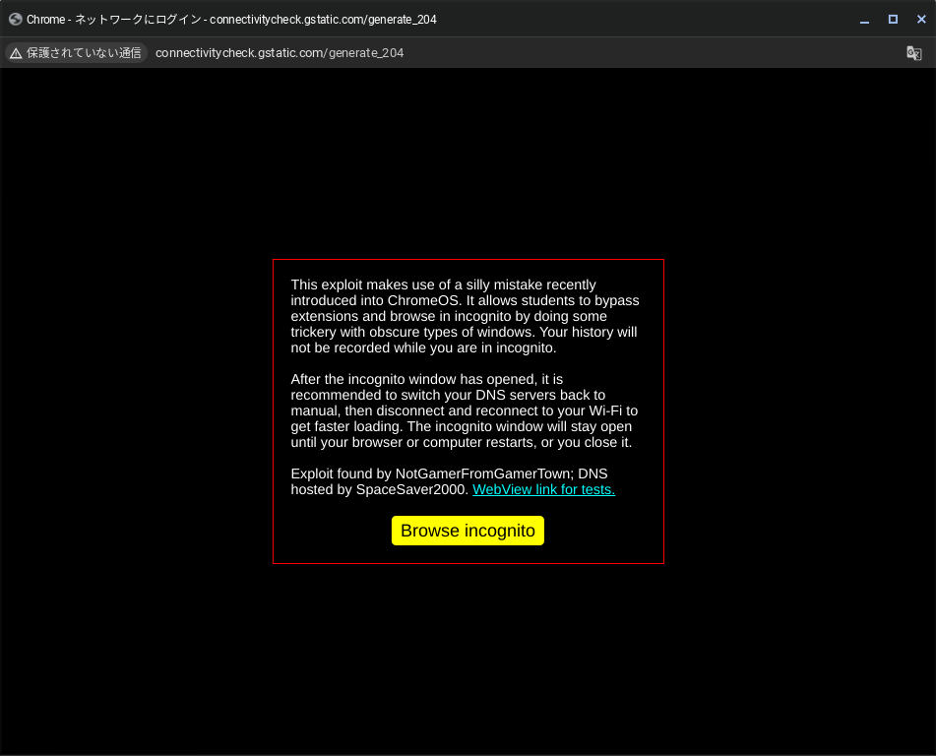This screenshot has width=936, height=756.
Task: Click the globe icon in the title bar
Action: [15, 19]
